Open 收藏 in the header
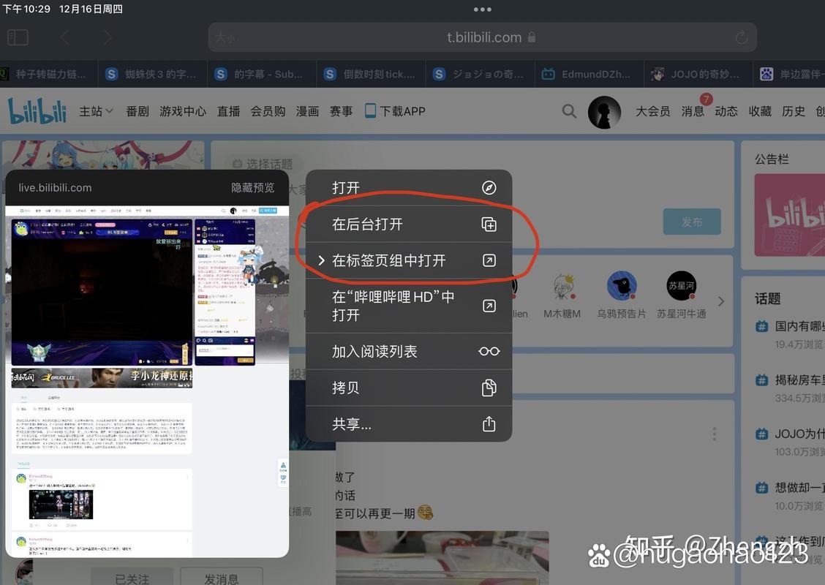825x585 pixels. [760, 111]
